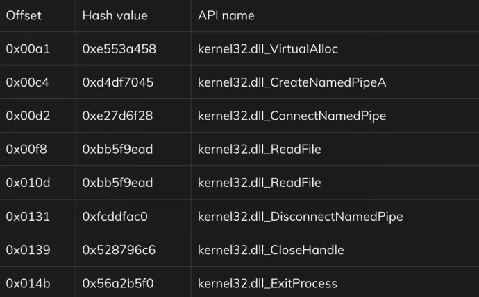Click offset cell 0x0139
The width and height of the screenshot is (479, 297).
point(28,251)
